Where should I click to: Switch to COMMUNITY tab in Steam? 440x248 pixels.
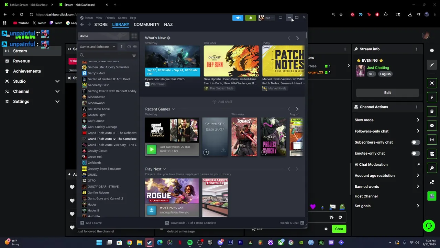pyautogui.click(x=146, y=24)
